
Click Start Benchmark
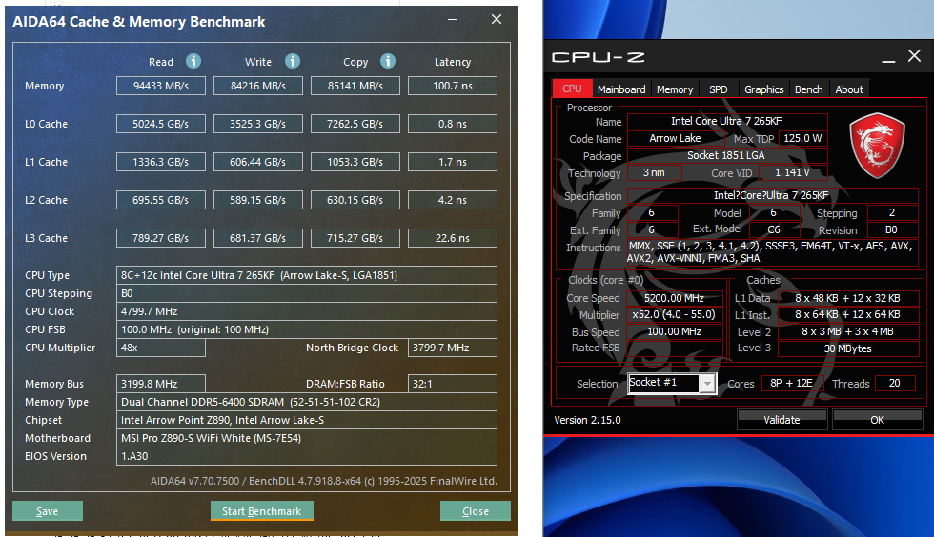tap(261, 510)
